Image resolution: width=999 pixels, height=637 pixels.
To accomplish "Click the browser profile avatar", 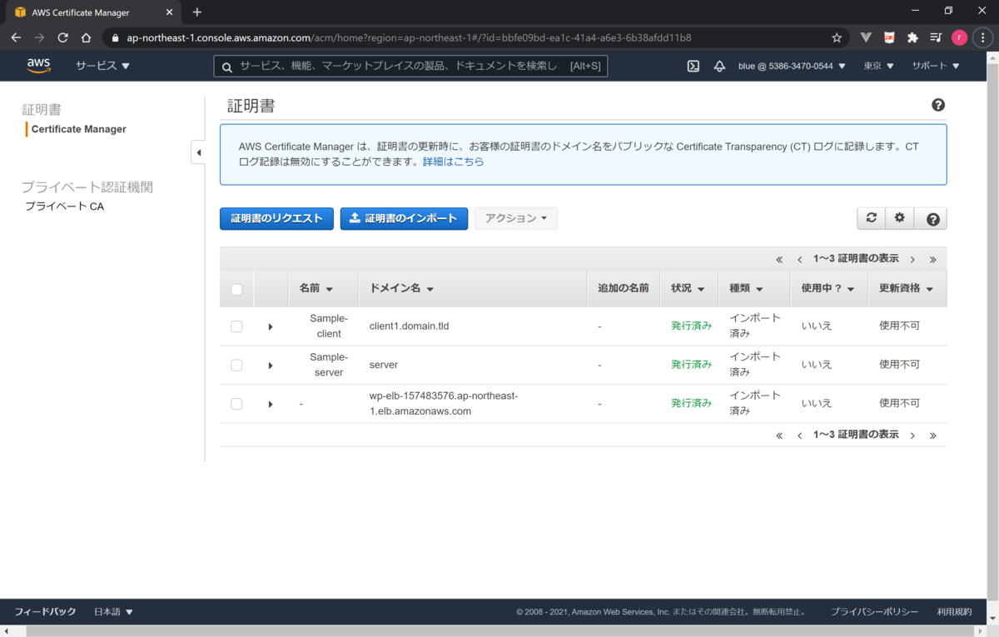I will coord(959,37).
